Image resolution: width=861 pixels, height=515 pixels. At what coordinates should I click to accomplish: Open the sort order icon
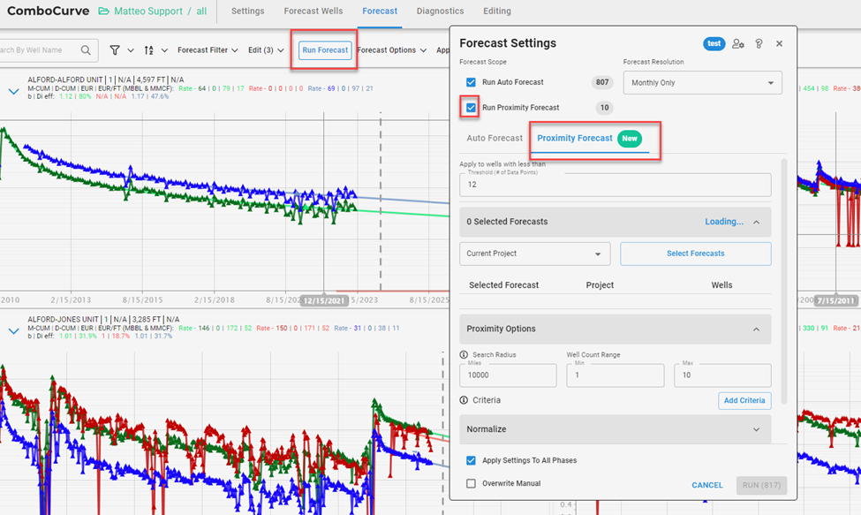pos(149,50)
